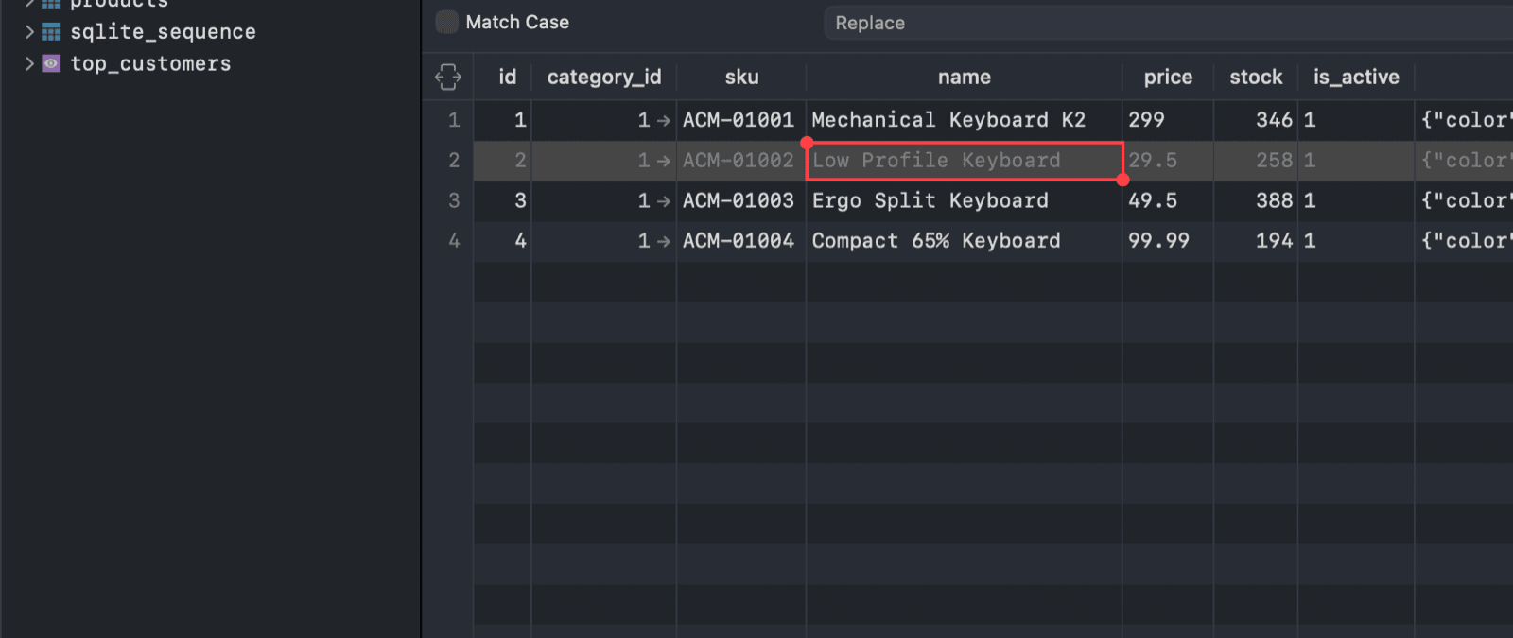
Task: Click the name column header
Action: click(965, 77)
